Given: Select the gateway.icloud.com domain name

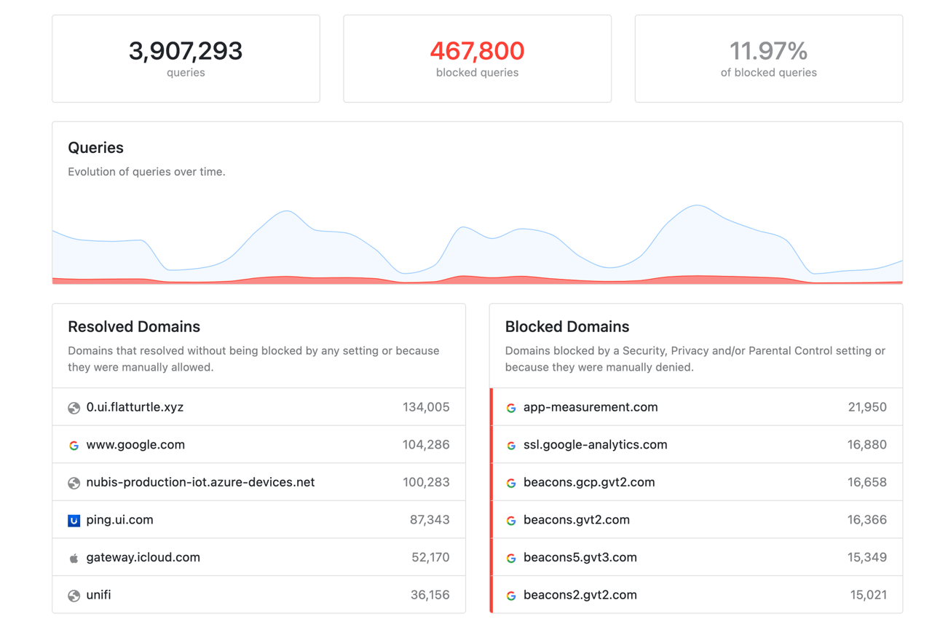Looking at the screenshot, I should (143, 557).
